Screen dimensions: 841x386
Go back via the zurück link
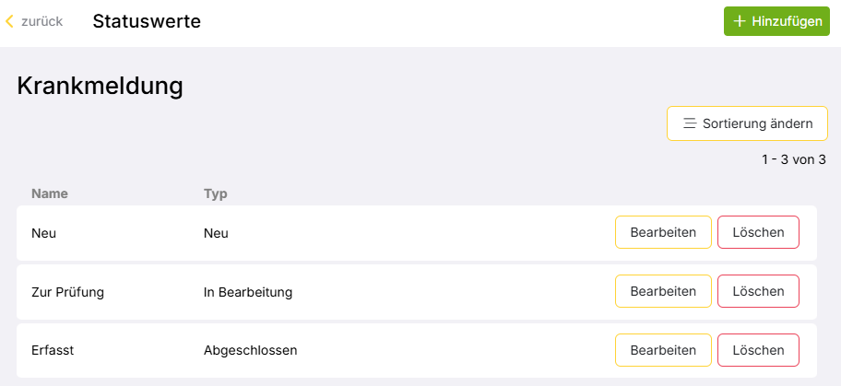41,21
